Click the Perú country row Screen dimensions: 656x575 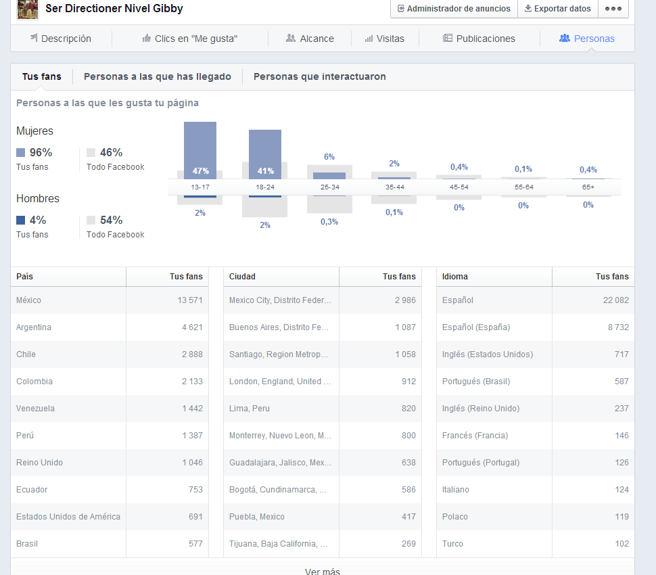click(110, 436)
